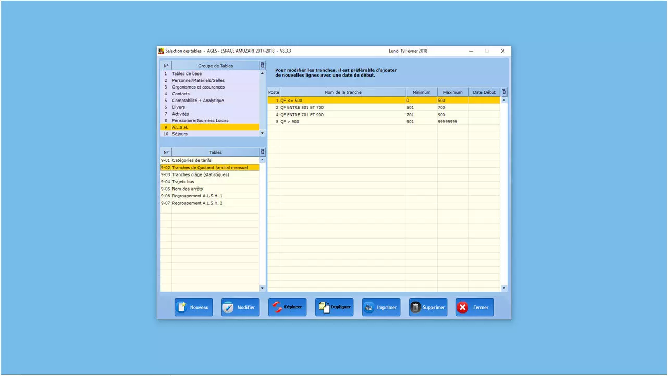668x376 pixels.
Task: Click the Fermer button
Action: tap(475, 307)
